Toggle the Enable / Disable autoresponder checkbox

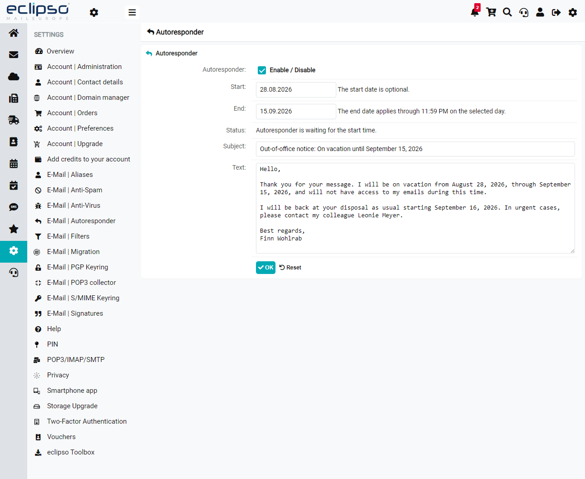click(x=262, y=70)
